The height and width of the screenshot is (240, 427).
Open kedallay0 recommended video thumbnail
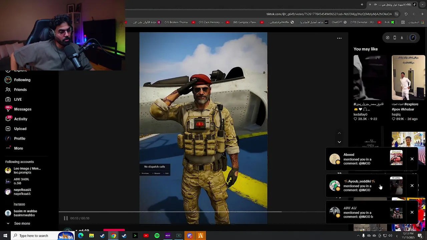pyautogui.click(x=370, y=78)
